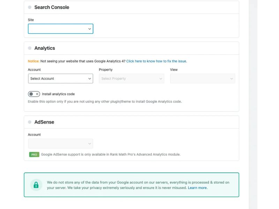Screen dimensions: 279x209
Task: Click the View field label
Action: point(174,70)
